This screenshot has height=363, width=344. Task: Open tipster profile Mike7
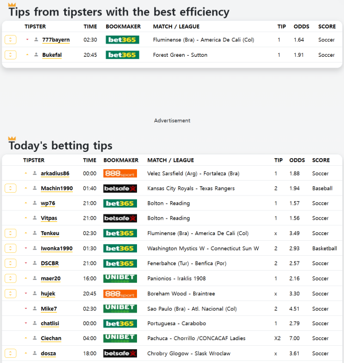click(x=49, y=309)
